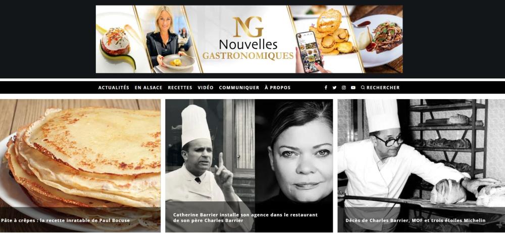The image size is (505, 233).
Task: Click the magnifier search icon
Action: pyautogui.click(x=363, y=87)
